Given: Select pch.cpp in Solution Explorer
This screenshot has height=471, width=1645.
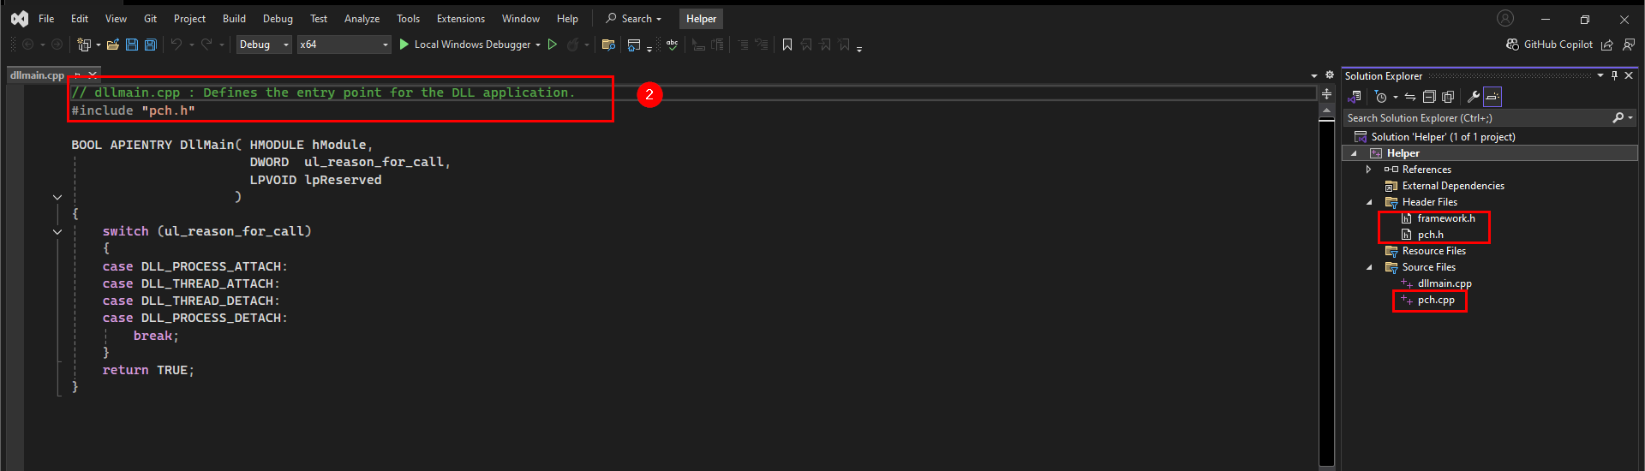Looking at the screenshot, I should point(1436,300).
